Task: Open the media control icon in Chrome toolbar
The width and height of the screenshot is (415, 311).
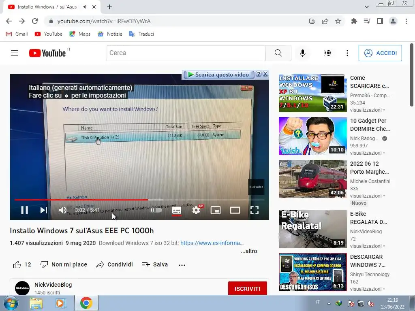Action: 367,21
